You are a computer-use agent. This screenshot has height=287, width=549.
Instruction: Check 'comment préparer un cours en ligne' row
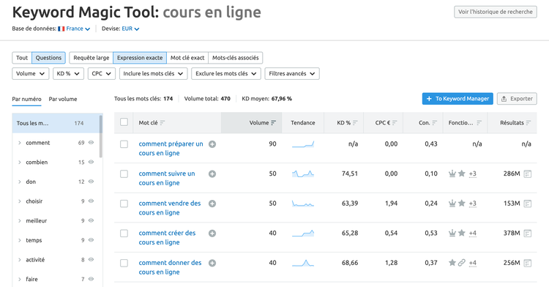[x=124, y=144]
